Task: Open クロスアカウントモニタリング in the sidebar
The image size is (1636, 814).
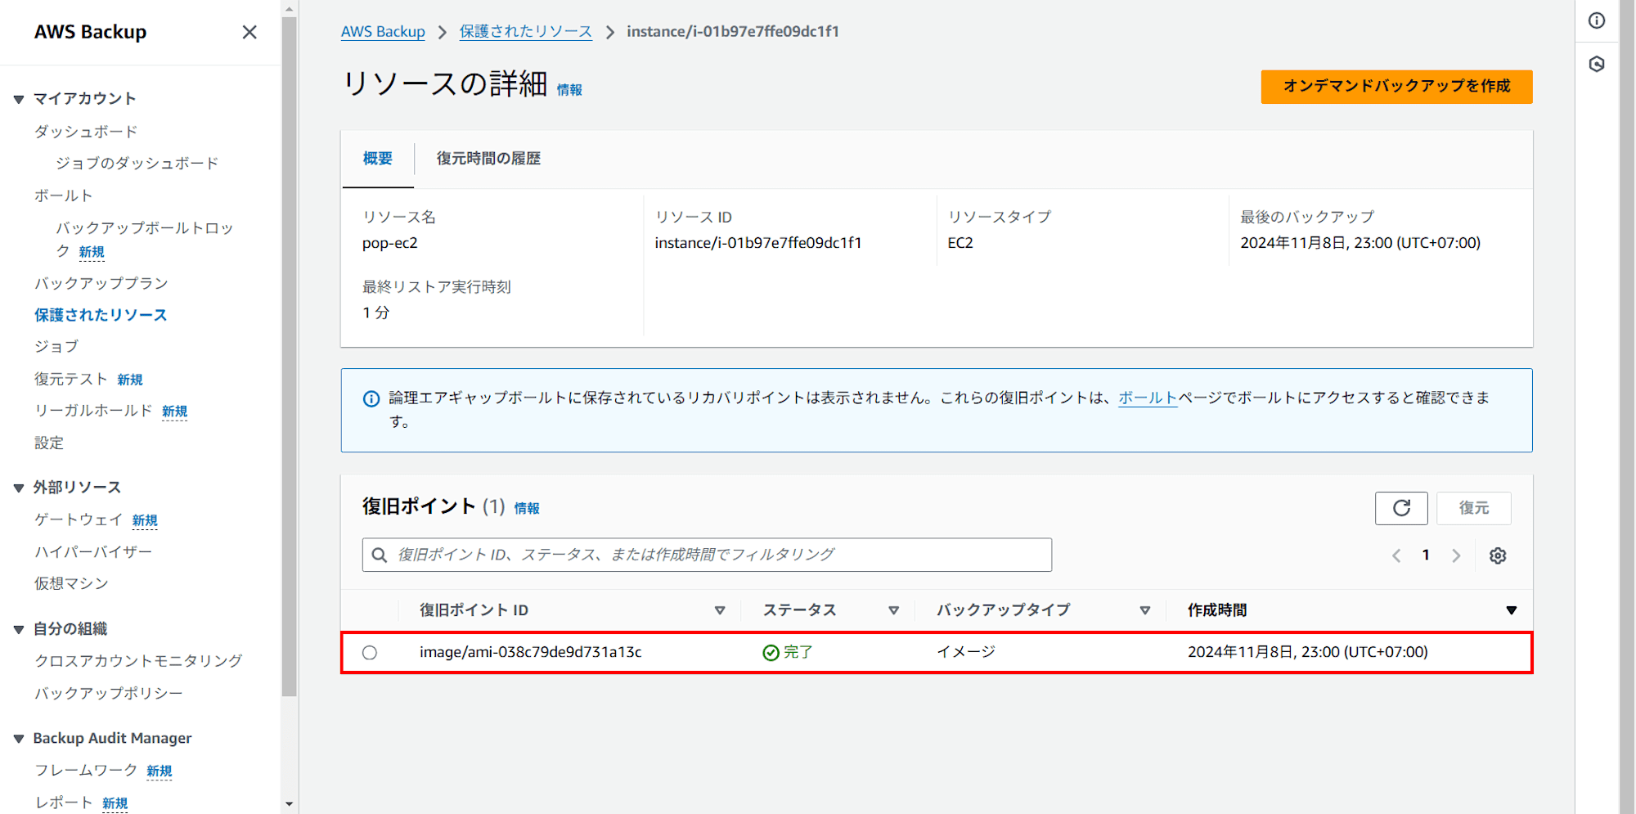Action: pyautogui.click(x=138, y=661)
